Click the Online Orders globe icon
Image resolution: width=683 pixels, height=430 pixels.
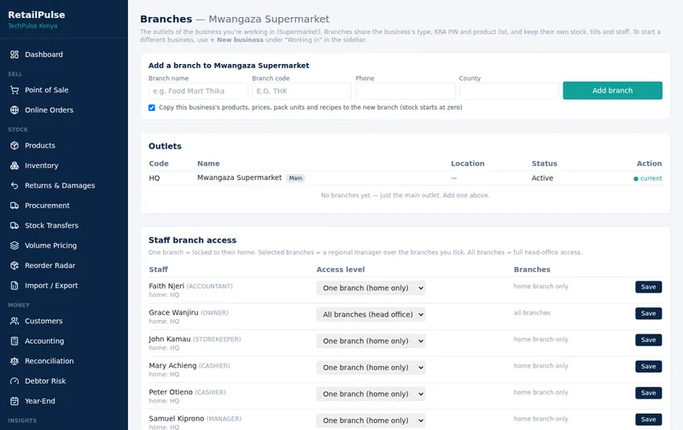(x=15, y=110)
